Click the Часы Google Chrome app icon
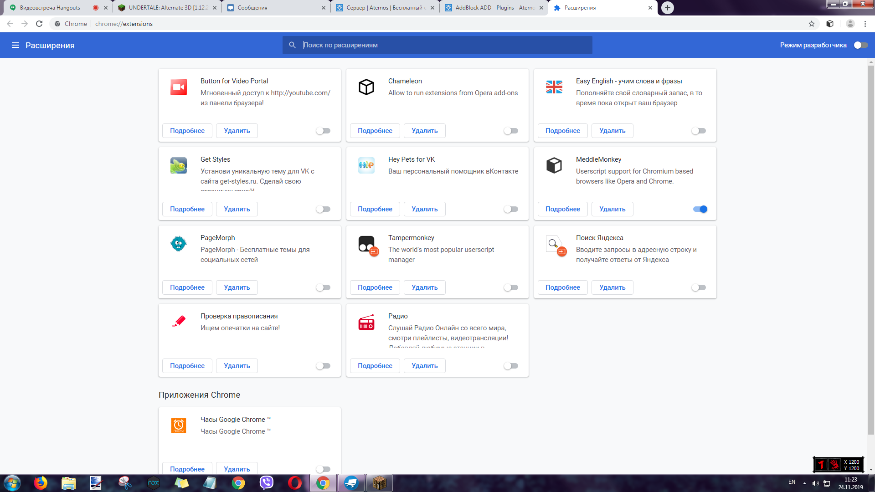Image resolution: width=875 pixels, height=492 pixels. click(179, 425)
